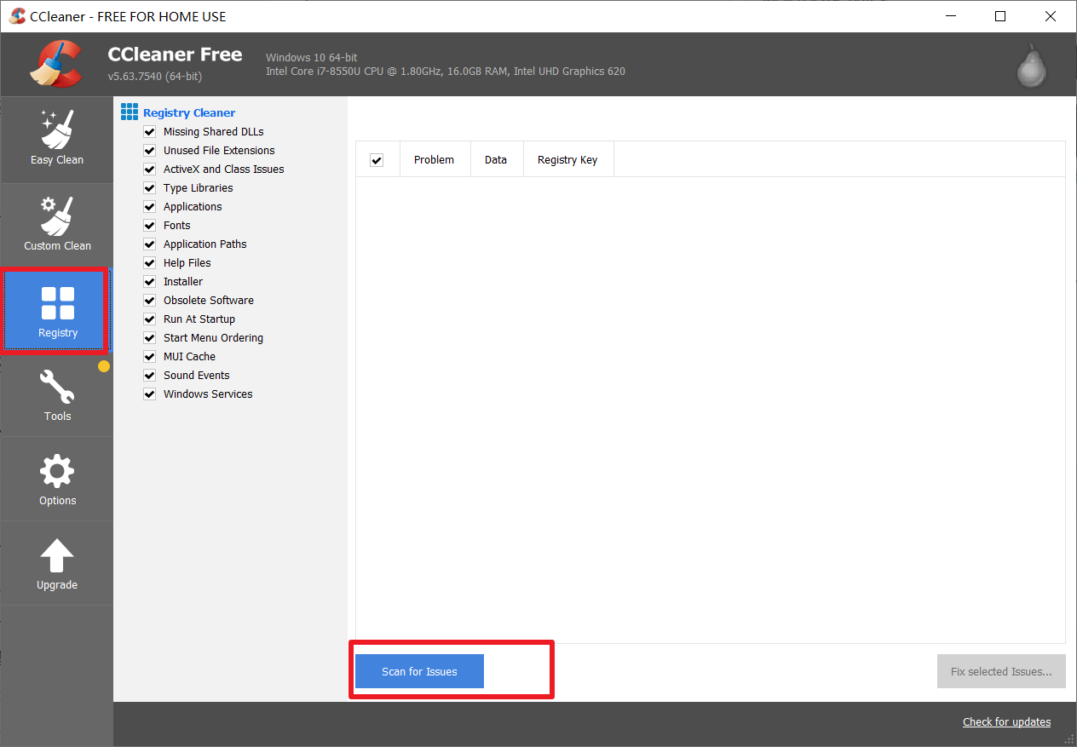
Task: Click the version v5.63.7540 text
Action: tap(154, 77)
